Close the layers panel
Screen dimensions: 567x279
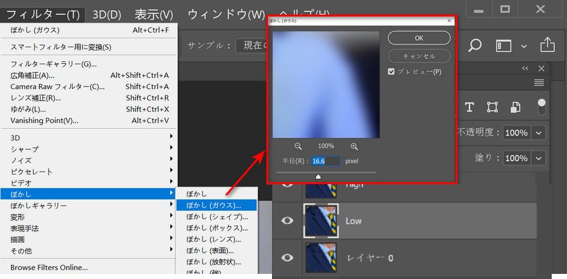coord(542,68)
